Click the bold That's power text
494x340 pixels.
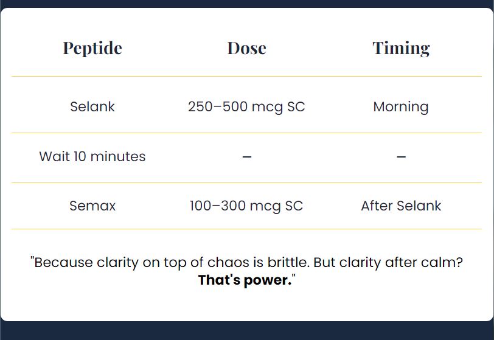pos(245,280)
